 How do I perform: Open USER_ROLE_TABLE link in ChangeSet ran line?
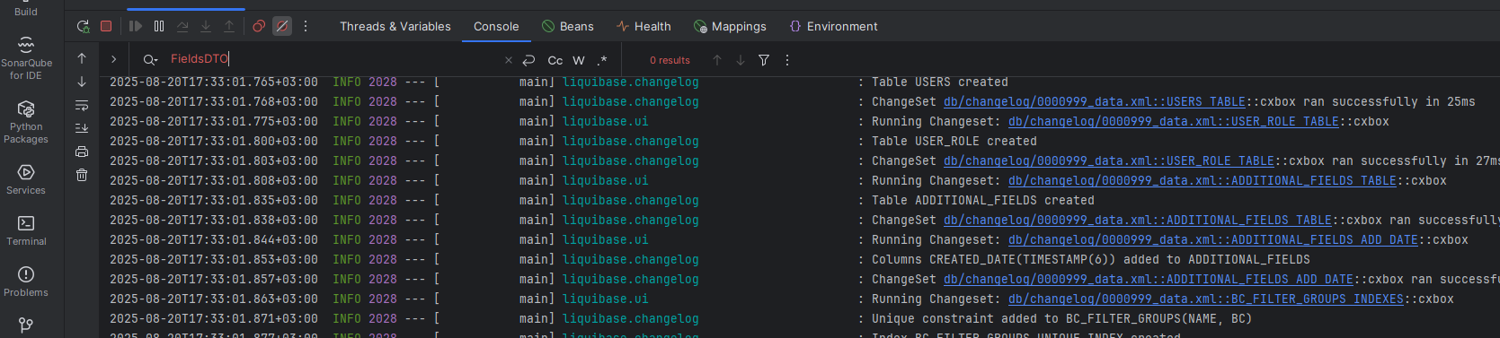[x=1109, y=160]
